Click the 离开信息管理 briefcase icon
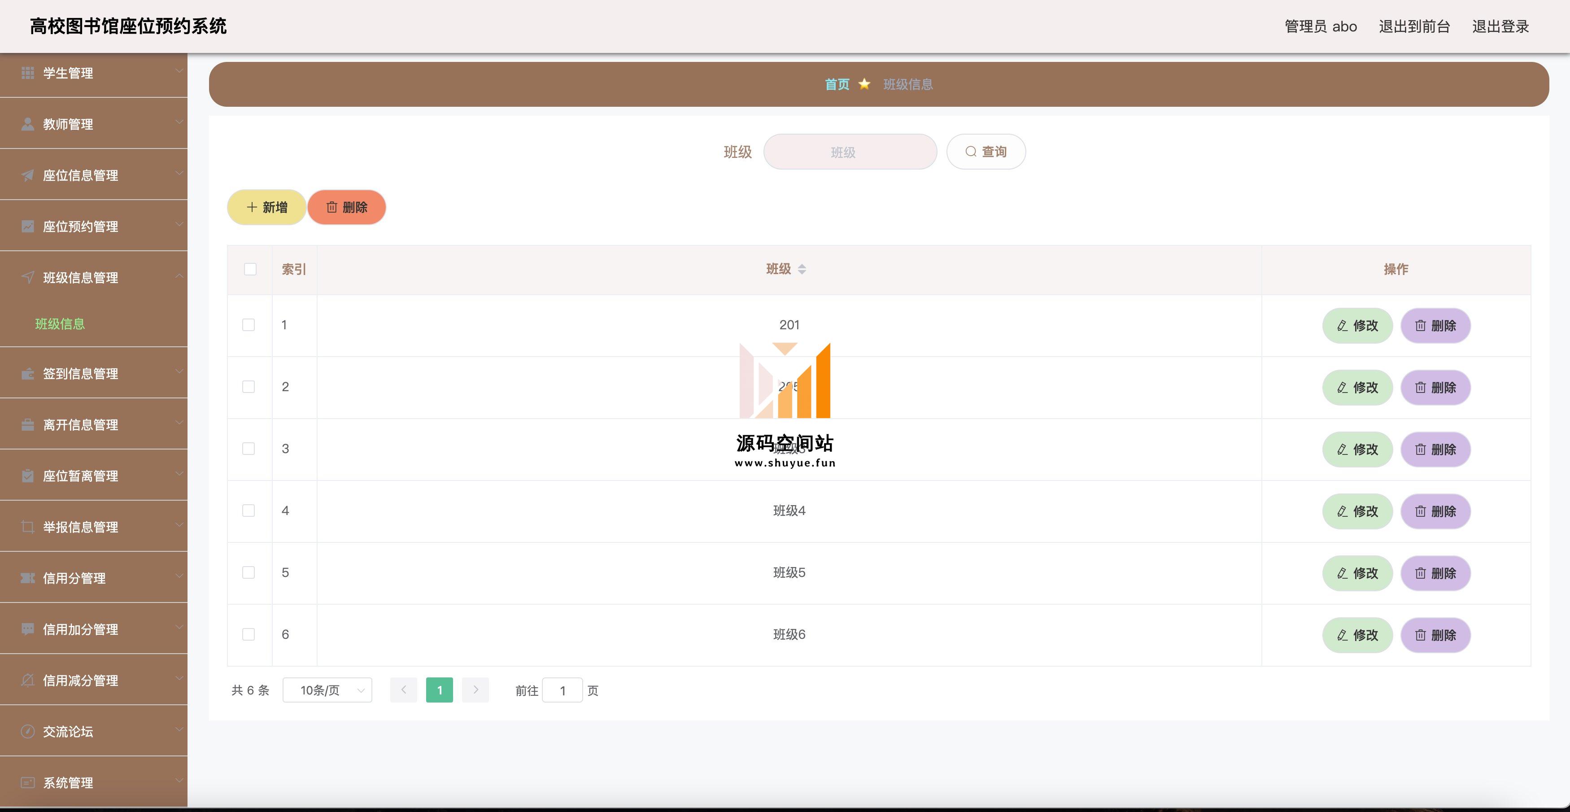Screen dimensions: 1570x812 [27, 425]
